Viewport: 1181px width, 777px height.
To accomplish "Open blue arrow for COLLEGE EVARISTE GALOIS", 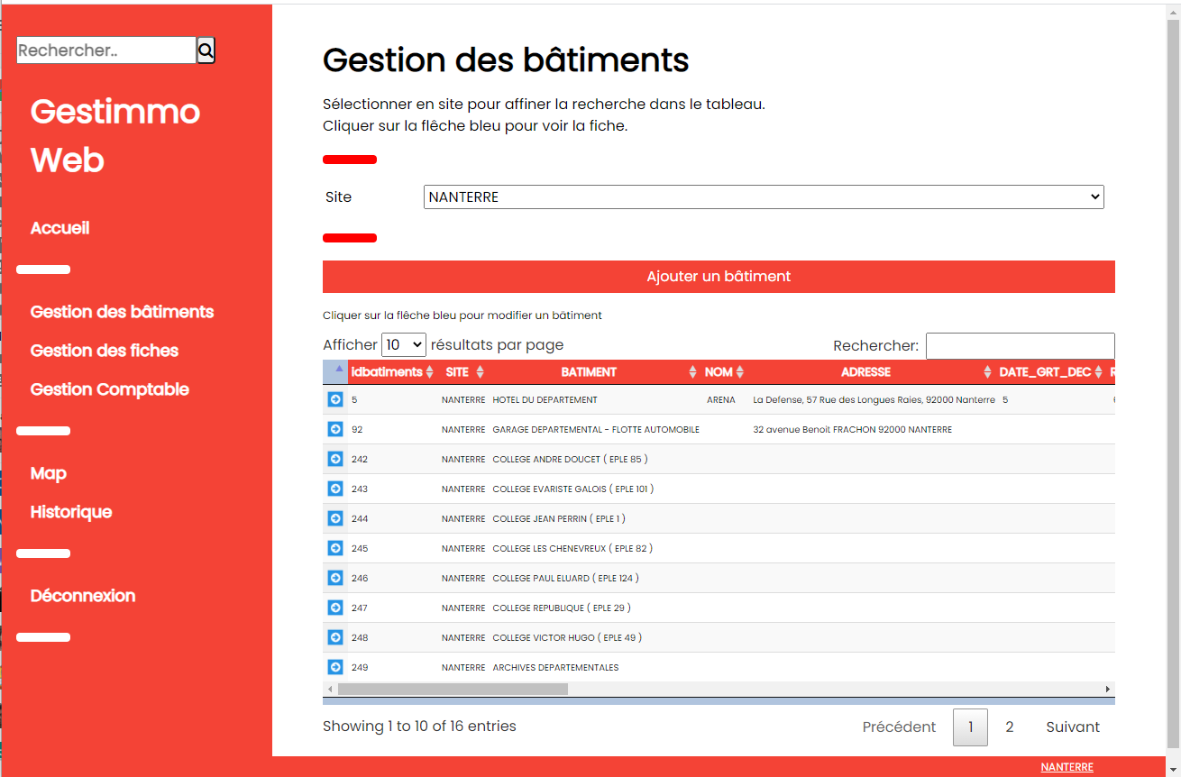I will point(335,489).
